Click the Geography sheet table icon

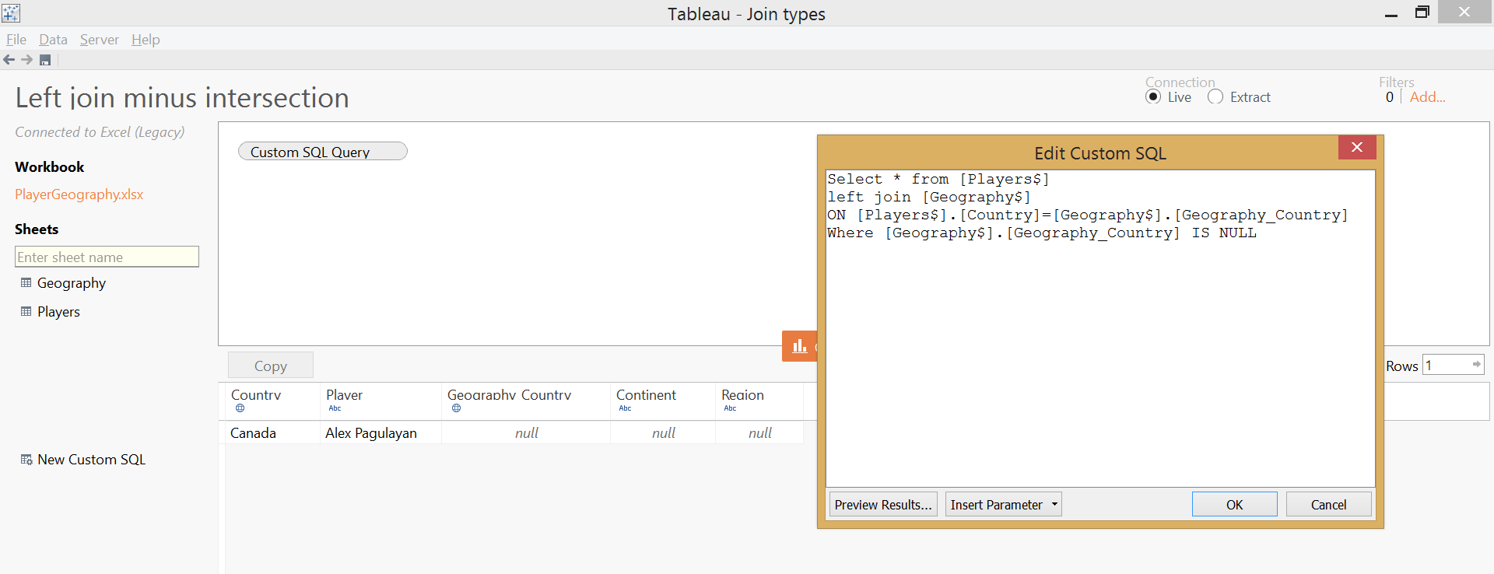(26, 282)
